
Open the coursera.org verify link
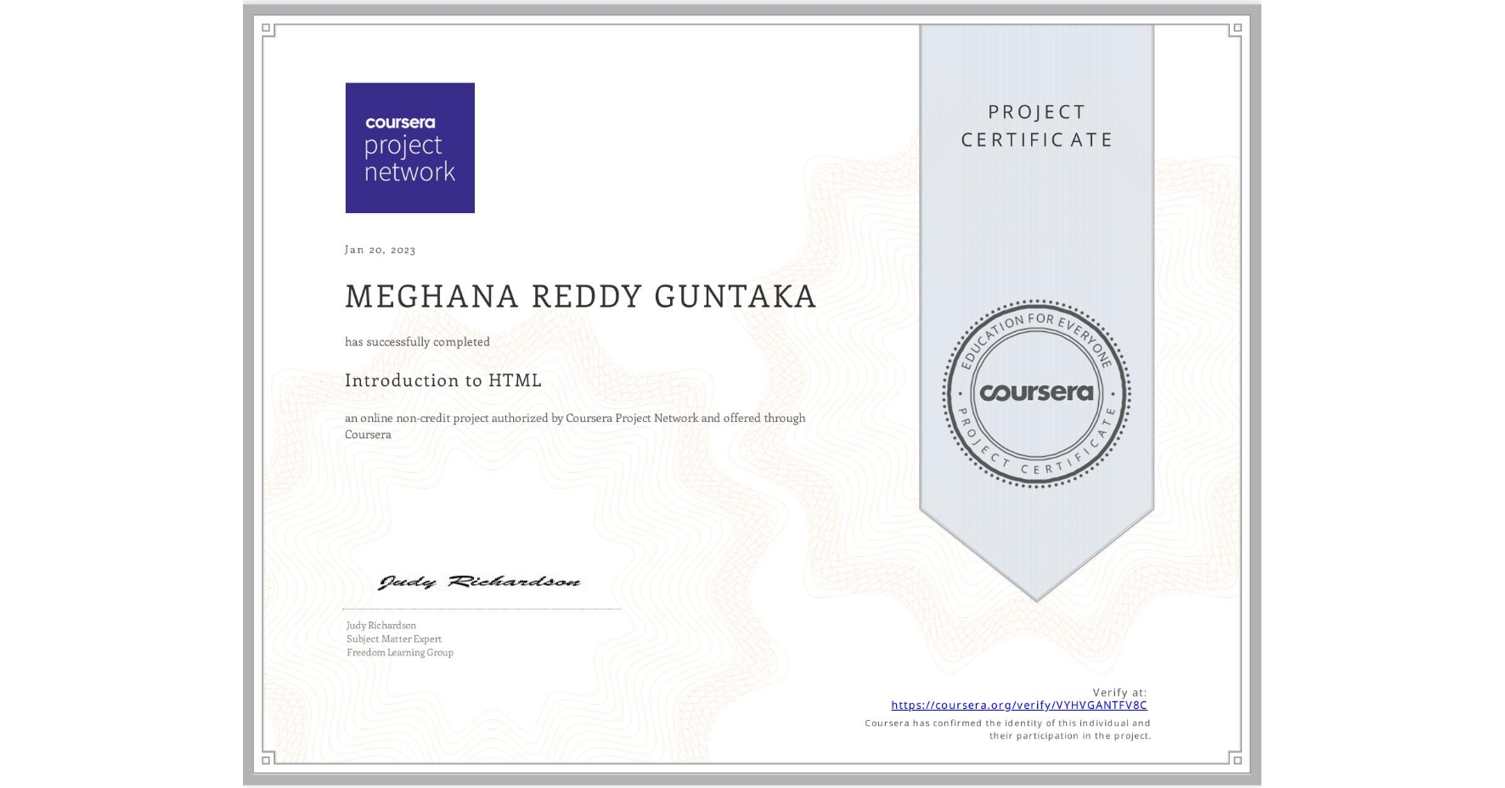(x=1018, y=705)
